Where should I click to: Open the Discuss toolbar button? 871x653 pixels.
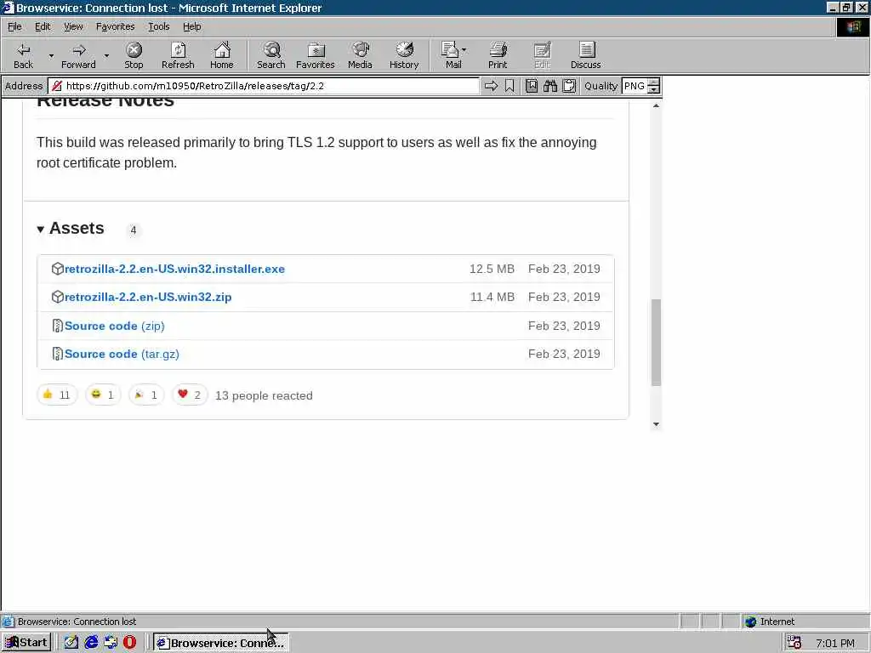(x=585, y=55)
